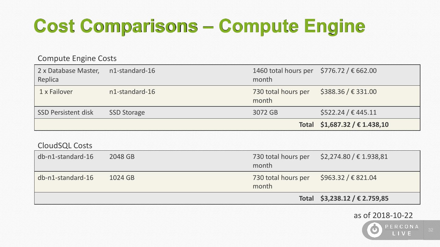Screen dimensions: 440x247
Task: Click the 3072 GB cell
Action: point(265,113)
